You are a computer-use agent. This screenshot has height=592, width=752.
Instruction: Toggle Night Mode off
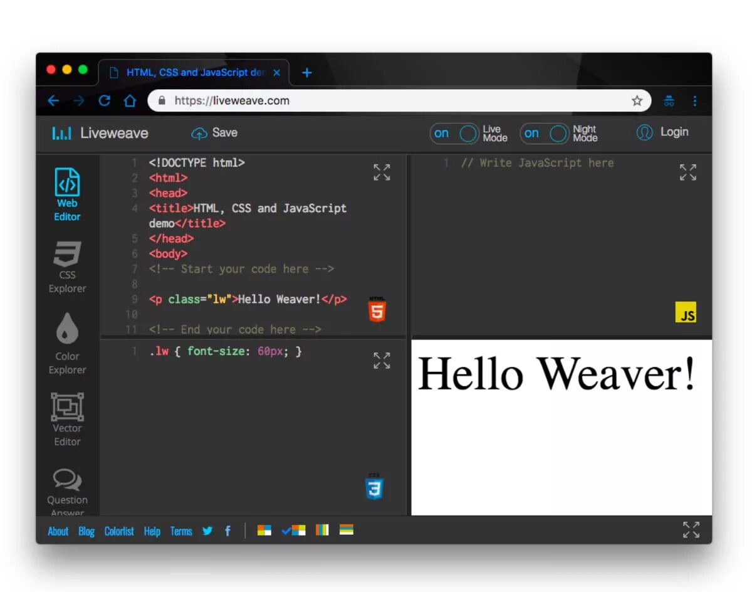(x=544, y=133)
